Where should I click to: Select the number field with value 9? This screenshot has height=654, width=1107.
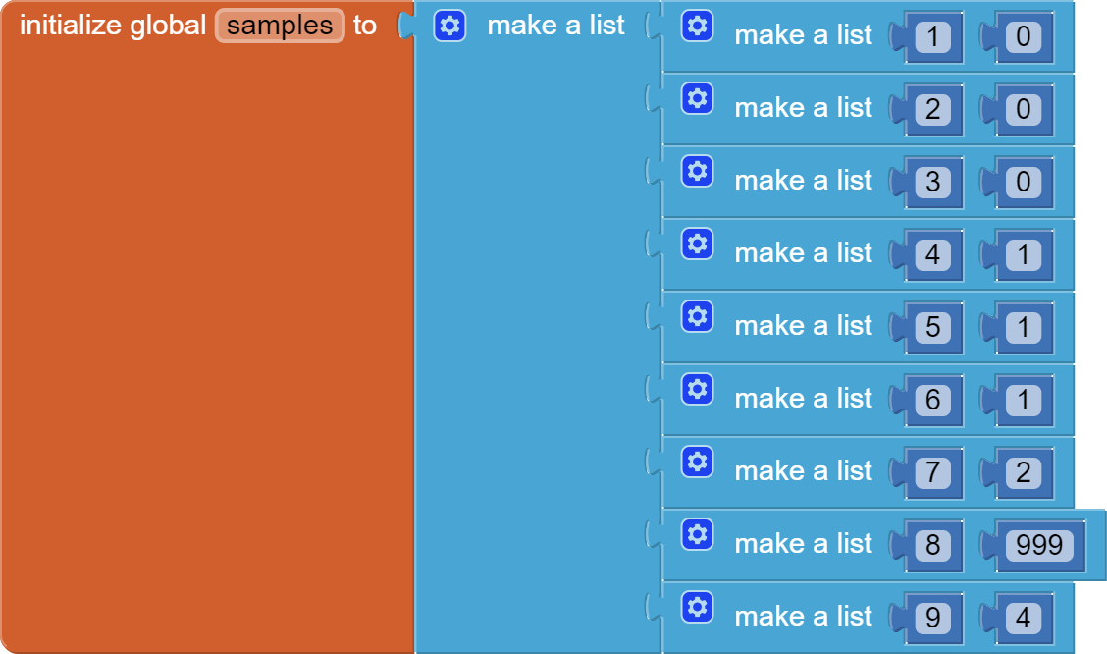[x=932, y=618]
